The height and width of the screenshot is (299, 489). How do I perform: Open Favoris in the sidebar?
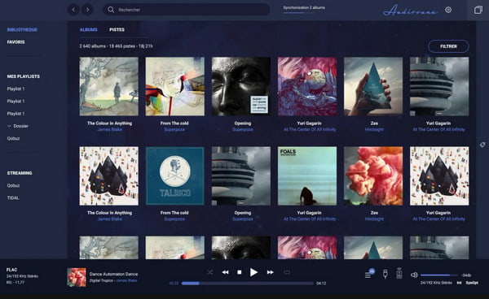(x=16, y=42)
